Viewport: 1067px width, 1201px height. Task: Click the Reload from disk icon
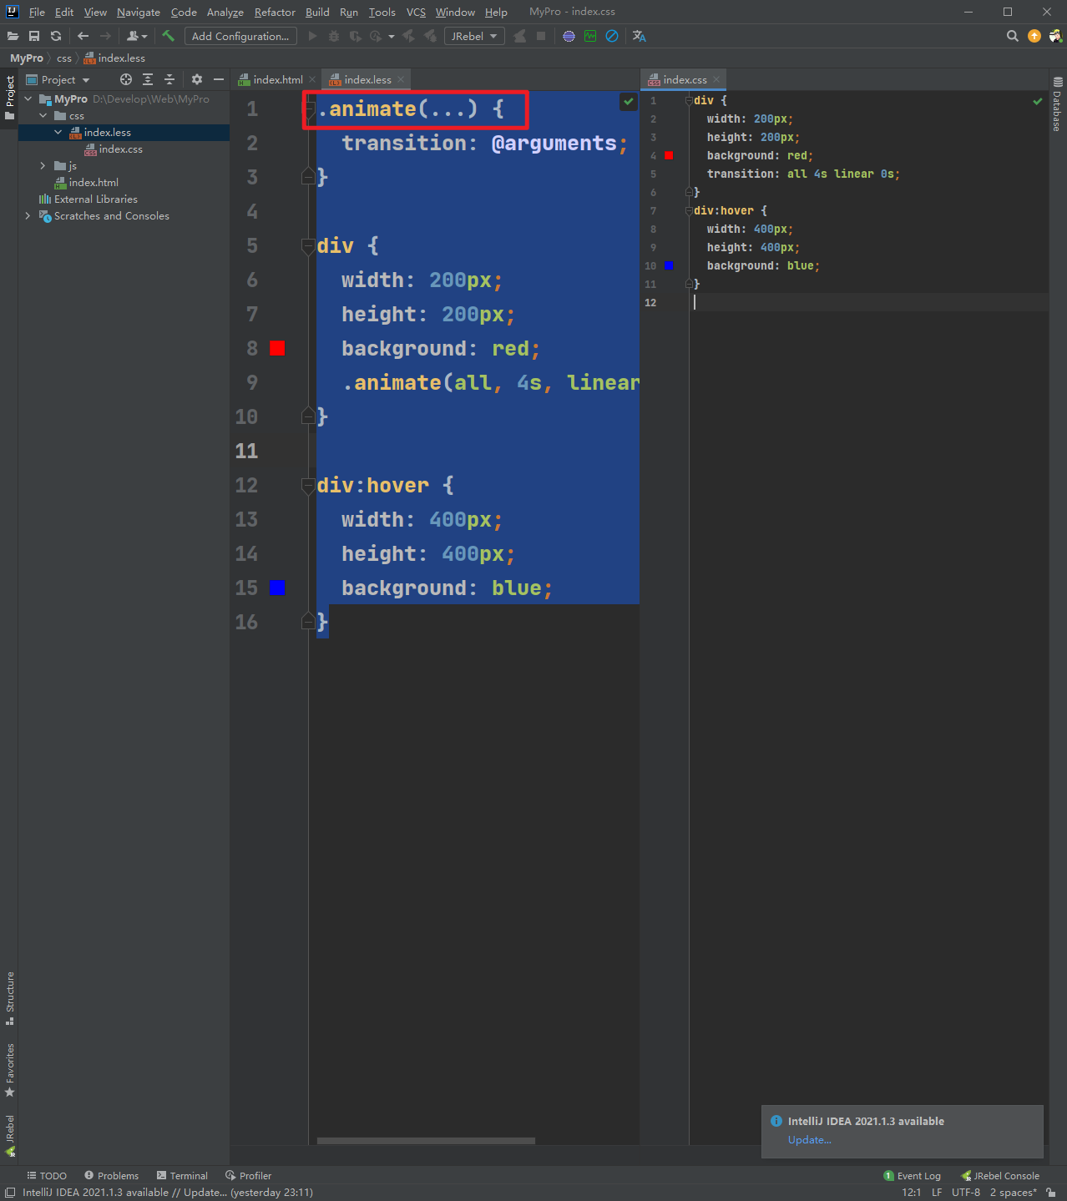click(56, 36)
